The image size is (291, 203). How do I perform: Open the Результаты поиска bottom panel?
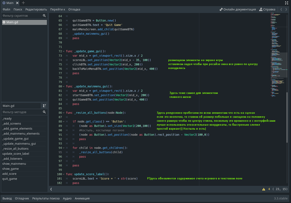(46, 198)
